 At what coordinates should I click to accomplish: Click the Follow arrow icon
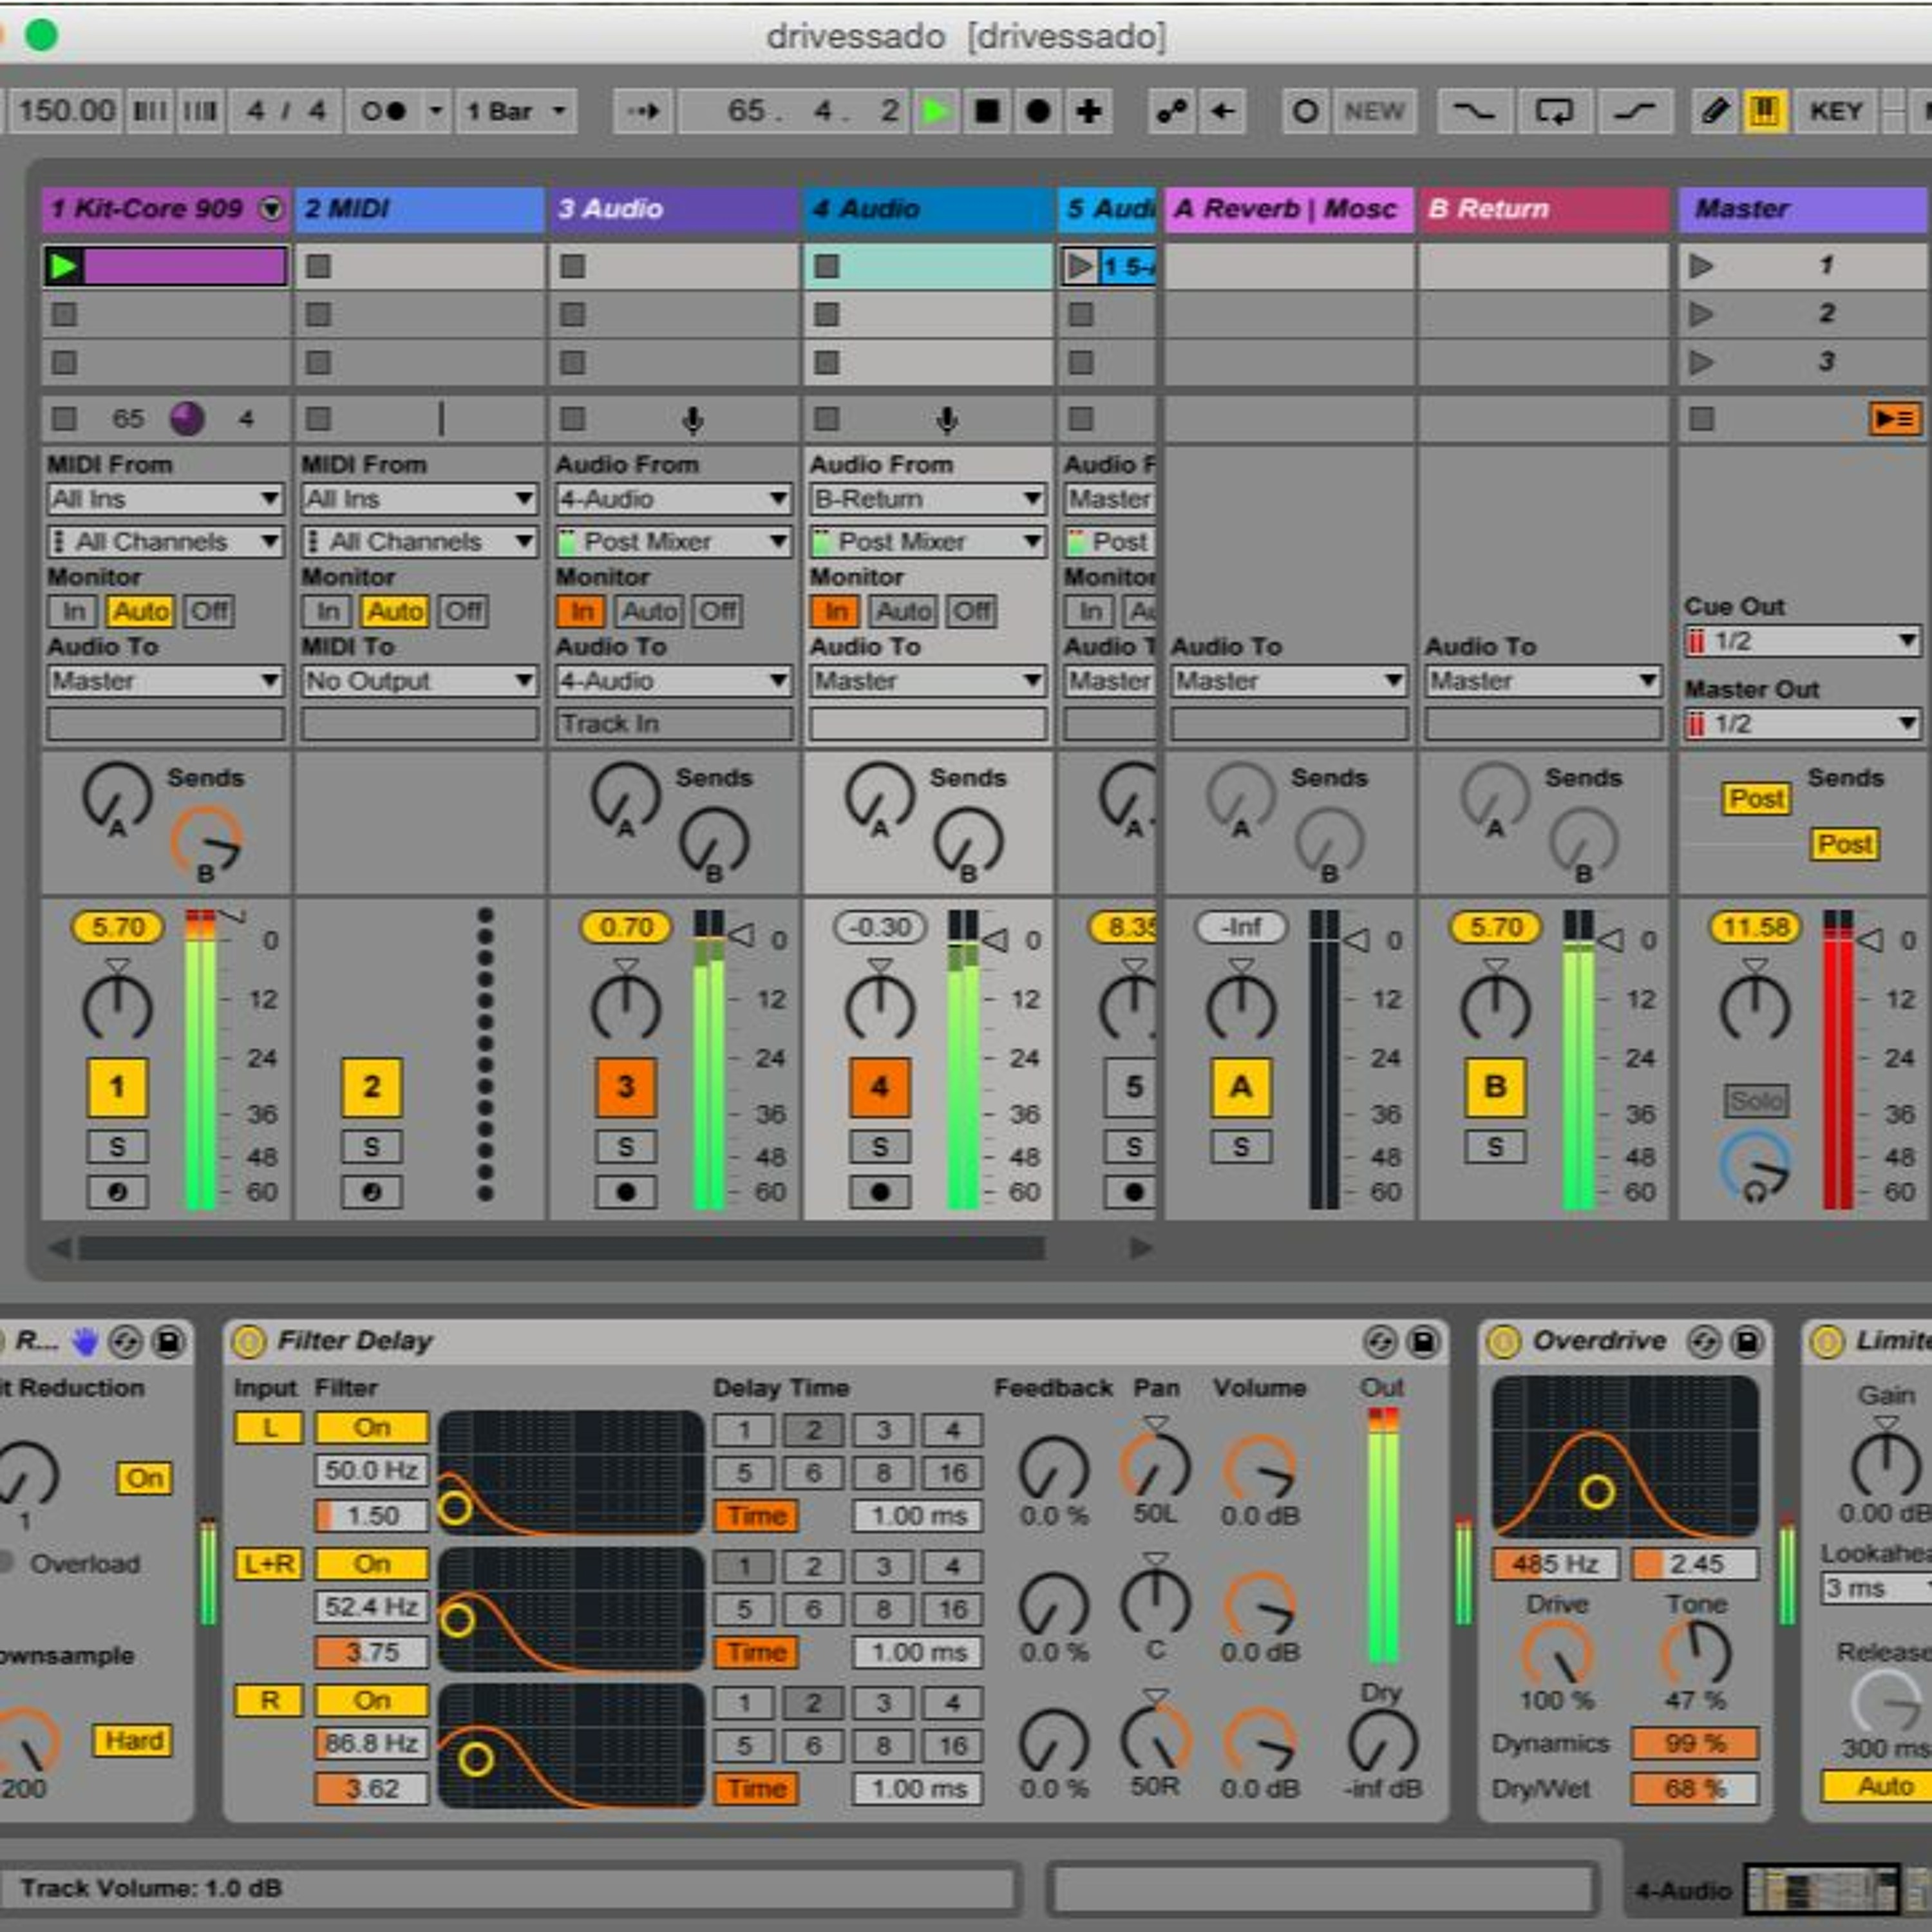(643, 111)
